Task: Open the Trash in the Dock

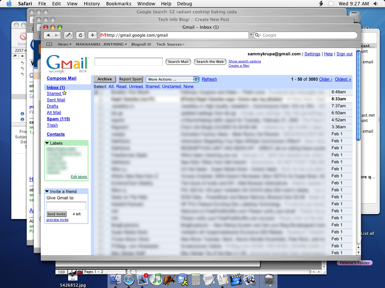Action: tap(269, 279)
